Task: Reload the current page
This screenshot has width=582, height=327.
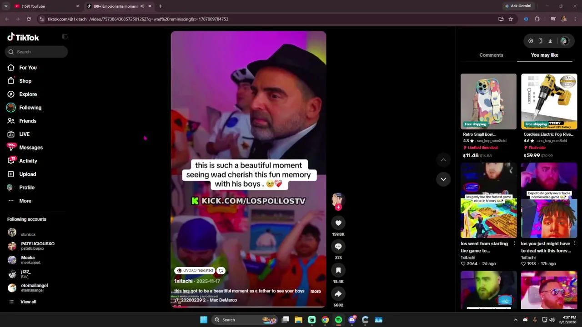Action: (x=29, y=19)
